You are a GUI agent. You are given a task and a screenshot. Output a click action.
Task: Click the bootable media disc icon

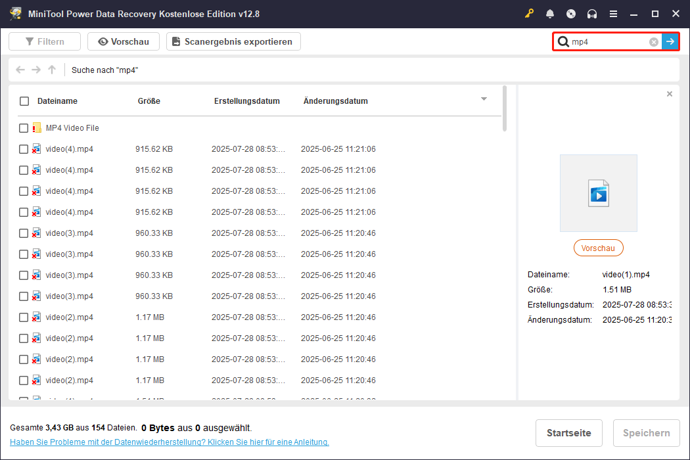click(571, 13)
